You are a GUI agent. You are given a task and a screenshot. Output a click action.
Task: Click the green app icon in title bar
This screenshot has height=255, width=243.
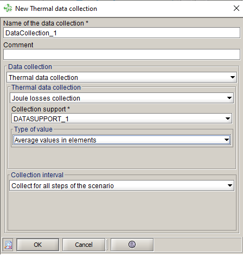tap(8, 8)
